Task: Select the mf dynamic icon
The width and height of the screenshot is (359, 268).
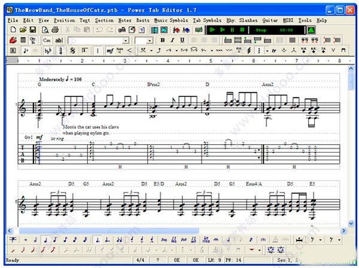Action: (x=109, y=51)
